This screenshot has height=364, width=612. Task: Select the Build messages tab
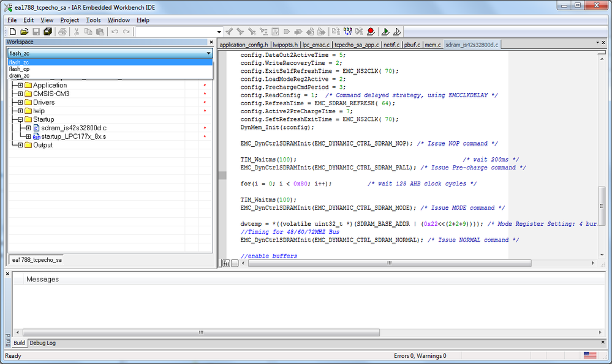click(x=19, y=343)
